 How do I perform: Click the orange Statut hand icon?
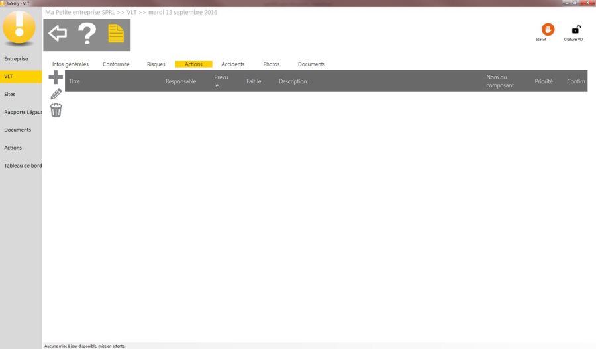(x=548, y=29)
